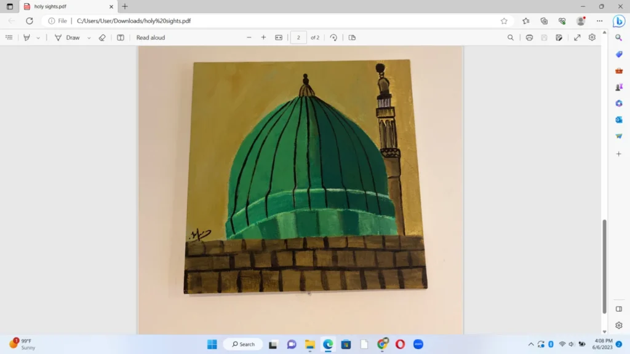The image size is (630, 354).
Task: Switch the Page view layout
Action: (x=352, y=37)
